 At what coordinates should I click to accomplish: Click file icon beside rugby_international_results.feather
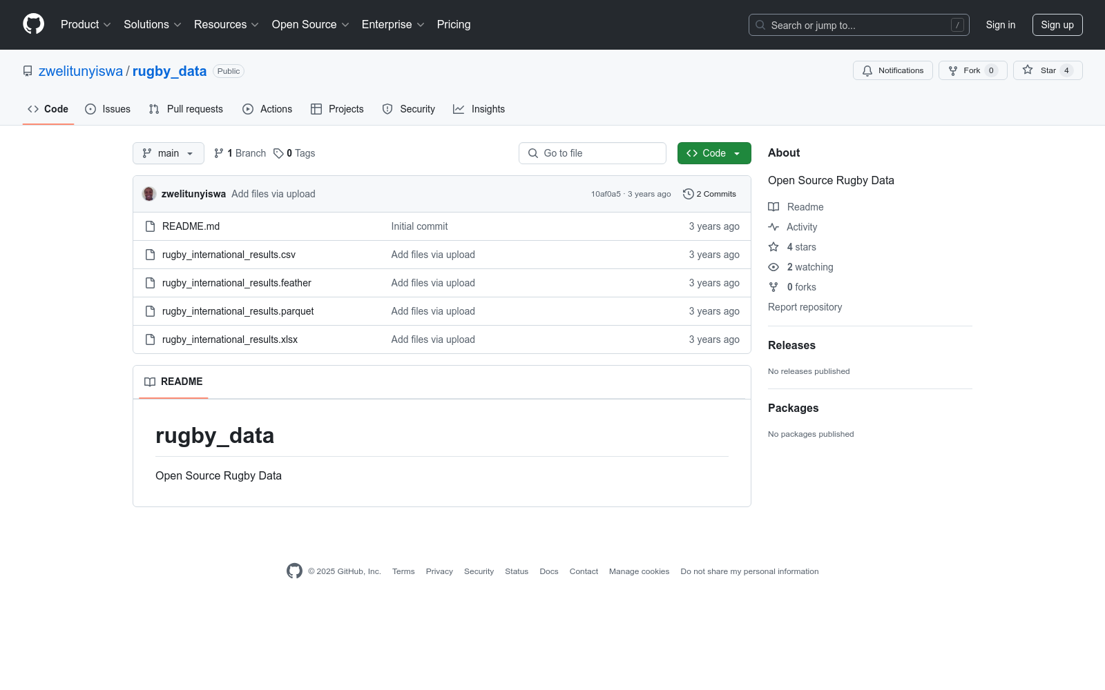coord(150,283)
